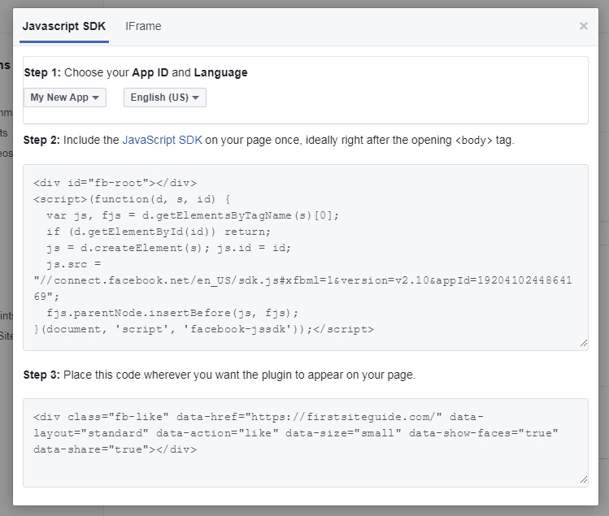Click the "}(document, 'script', 'facebook-jssdk')" closing script line
This screenshot has width=609, height=516.
203,329
